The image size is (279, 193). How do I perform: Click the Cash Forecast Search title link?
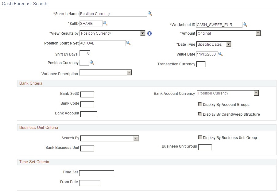tap(24, 3)
